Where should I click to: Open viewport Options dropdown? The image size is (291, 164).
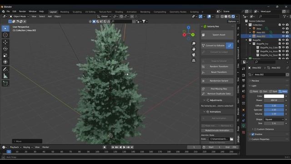[232, 21]
